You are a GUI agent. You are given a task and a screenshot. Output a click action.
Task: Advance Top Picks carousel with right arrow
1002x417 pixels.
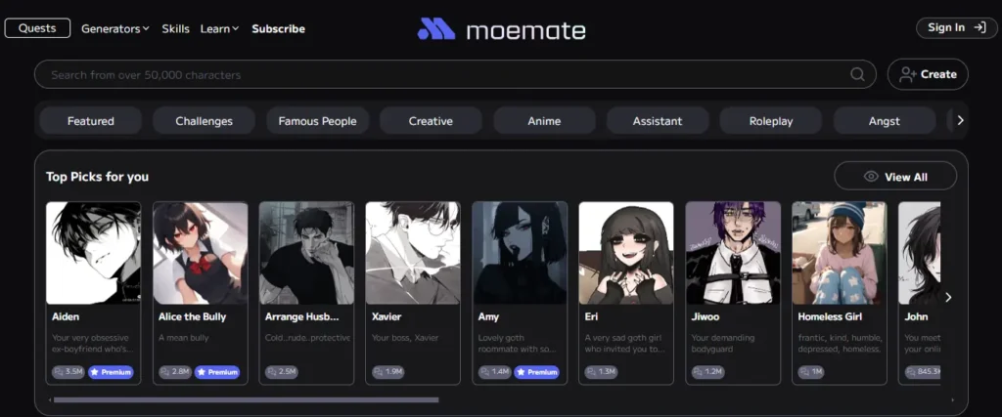pyautogui.click(x=948, y=297)
